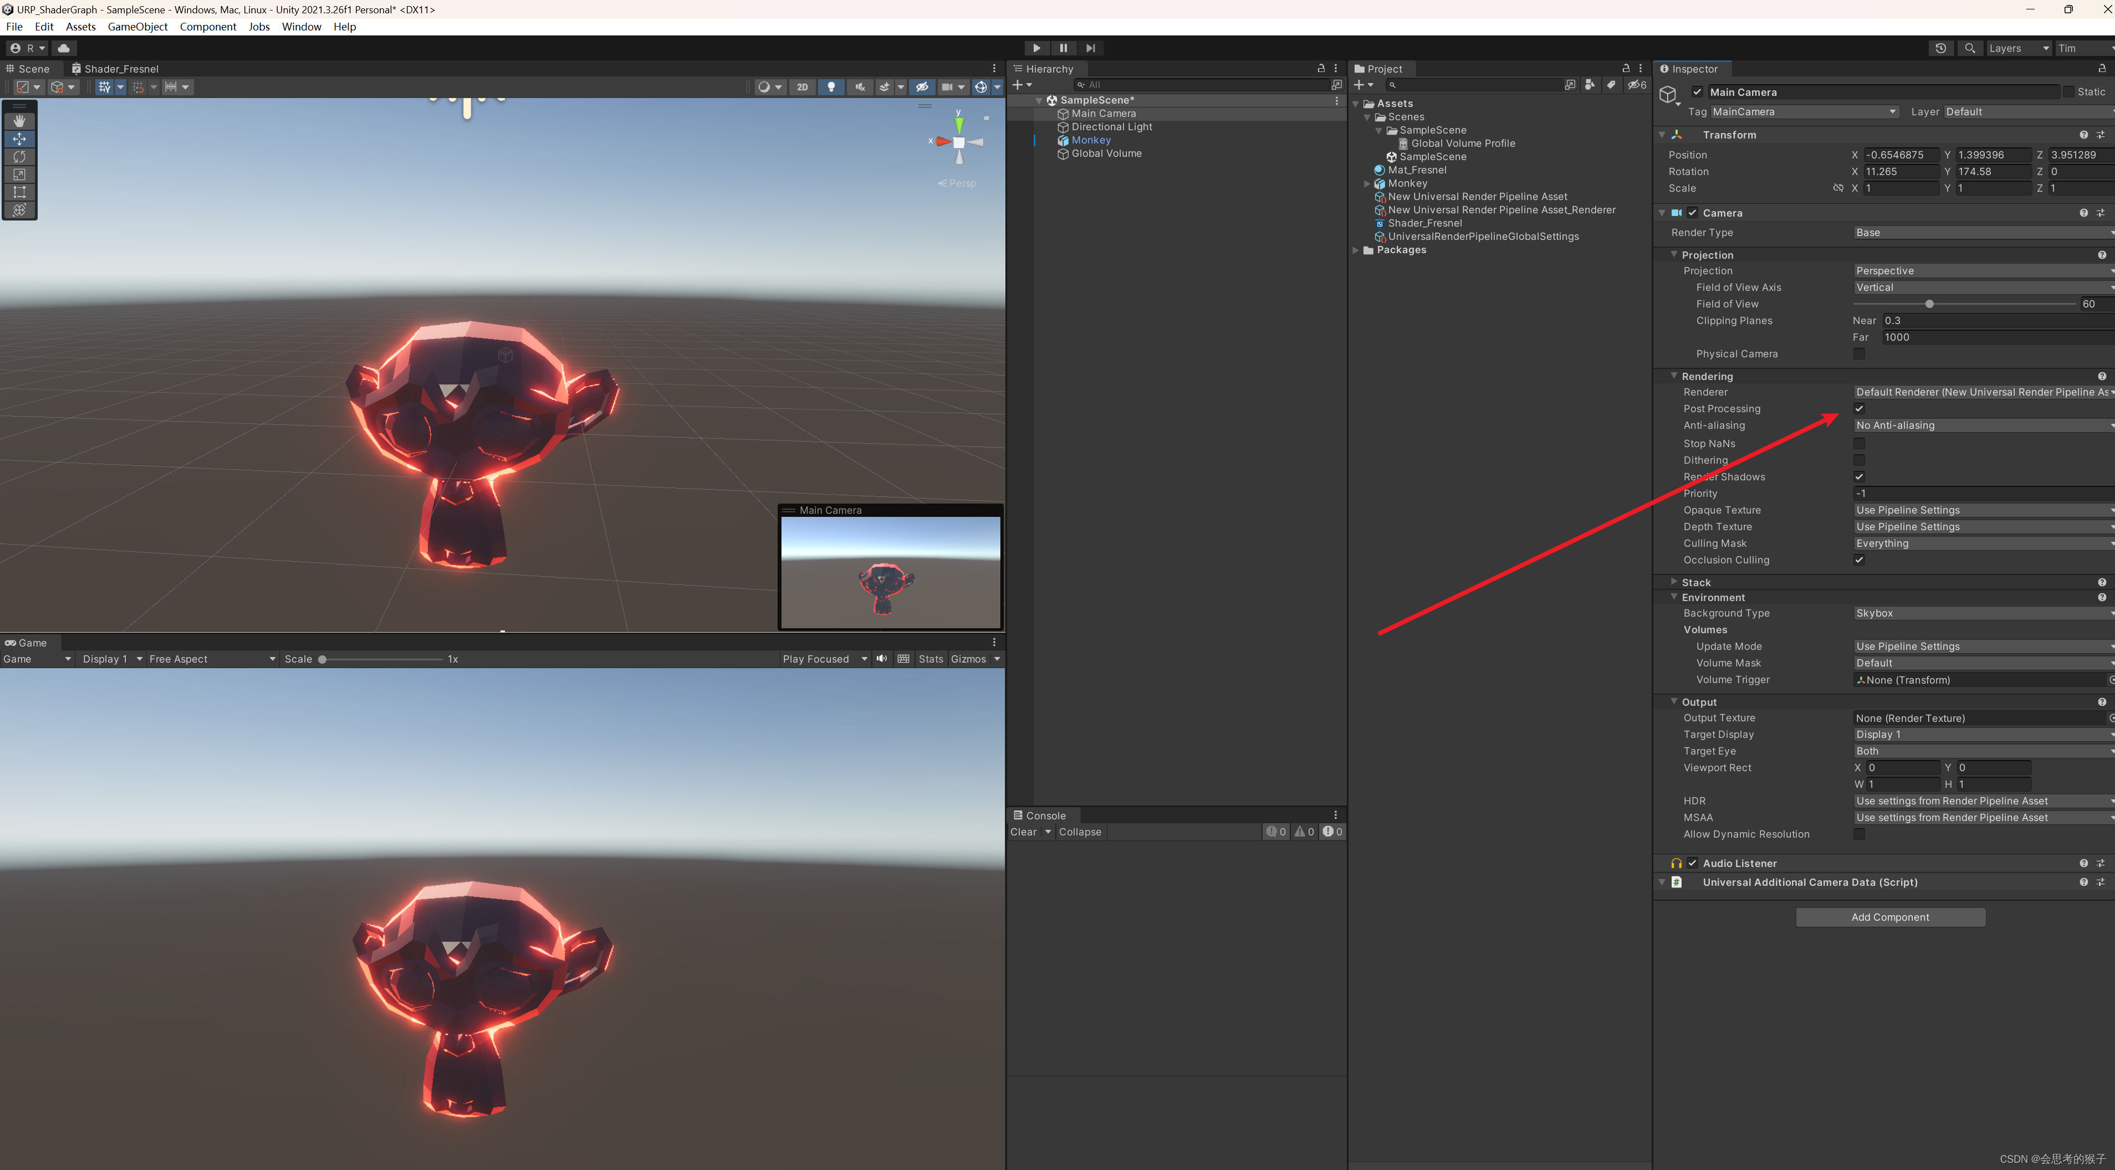The image size is (2115, 1170).
Task: Select the Rect Transform tool
Action: tap(19, 192)
